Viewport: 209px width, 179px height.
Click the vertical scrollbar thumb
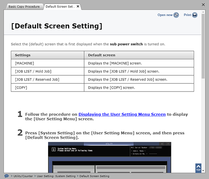[203, 46]
